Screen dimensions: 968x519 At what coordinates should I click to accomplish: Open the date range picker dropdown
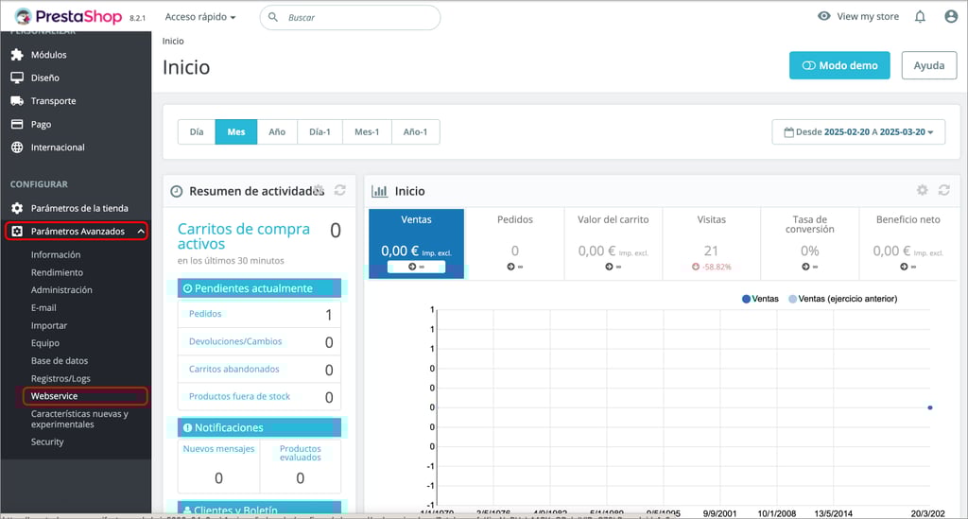point(858,132)
